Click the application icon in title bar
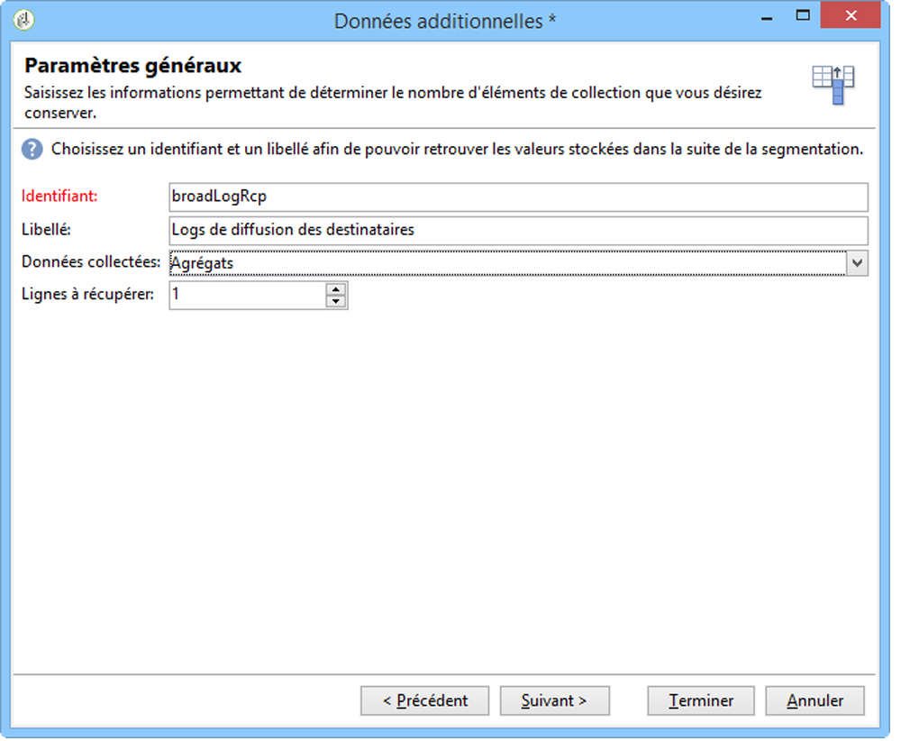901x741 pixels. pos(23,20)
